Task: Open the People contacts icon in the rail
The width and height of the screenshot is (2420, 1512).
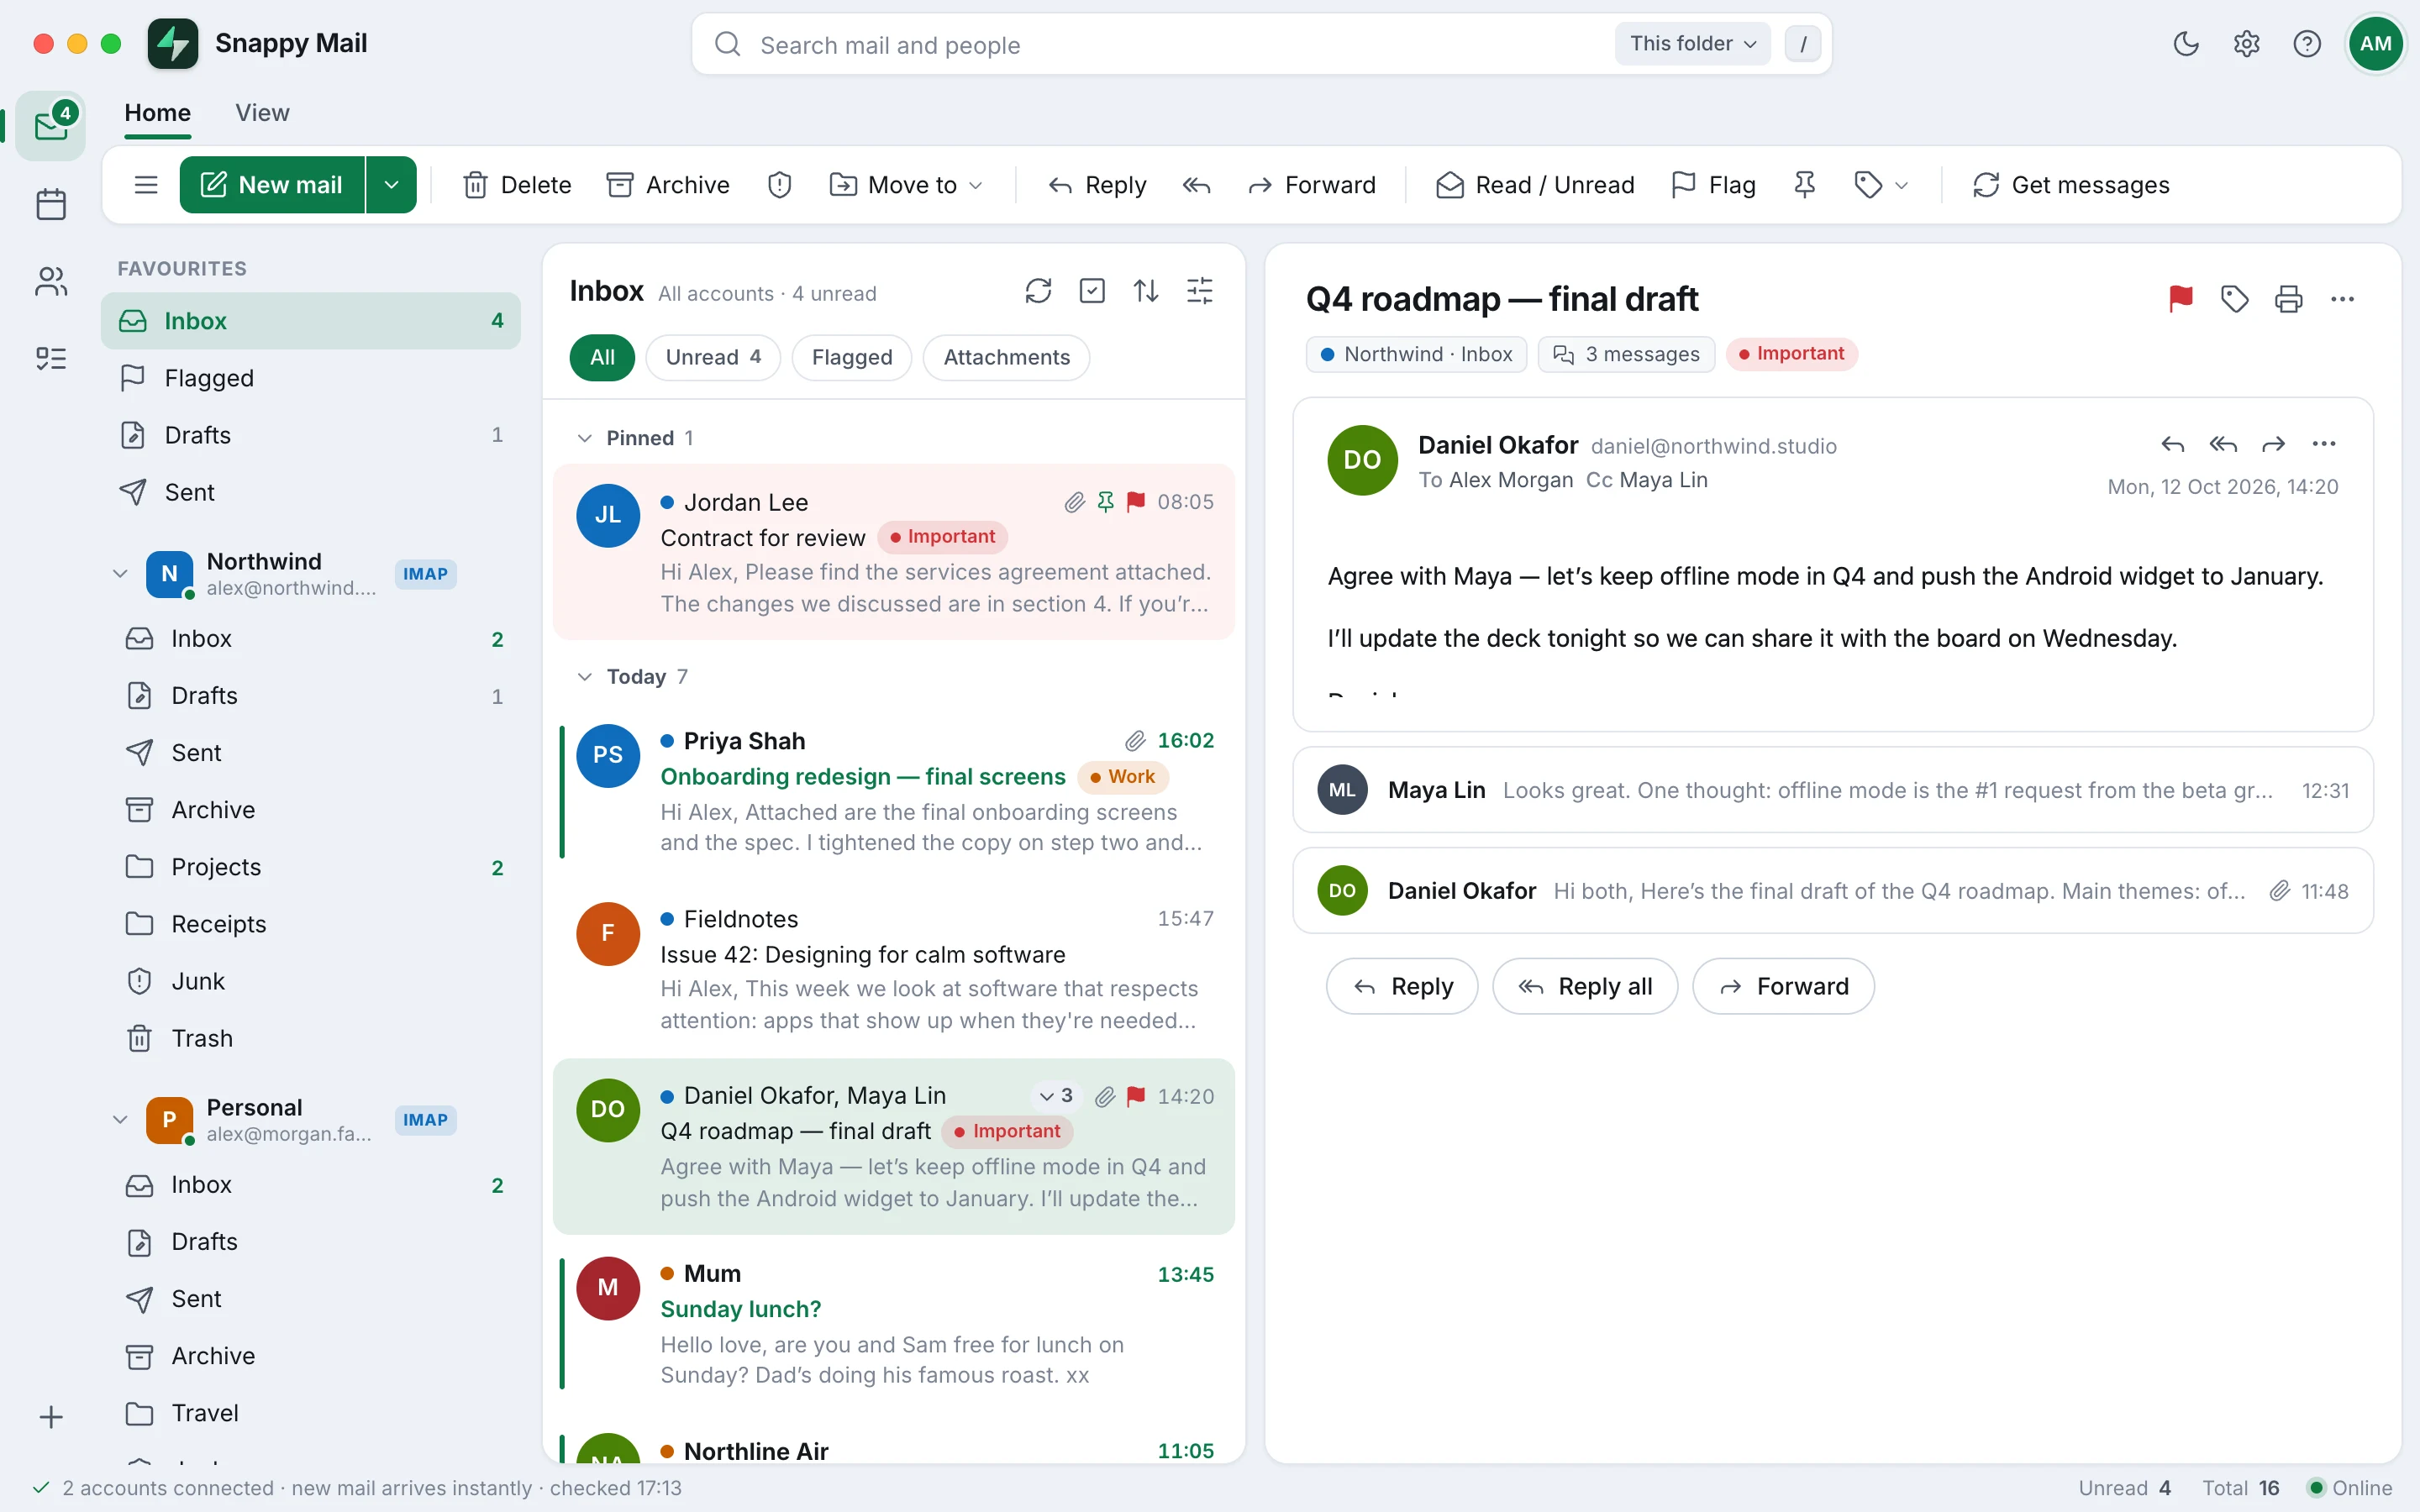Action: click(x=51, y=281)
